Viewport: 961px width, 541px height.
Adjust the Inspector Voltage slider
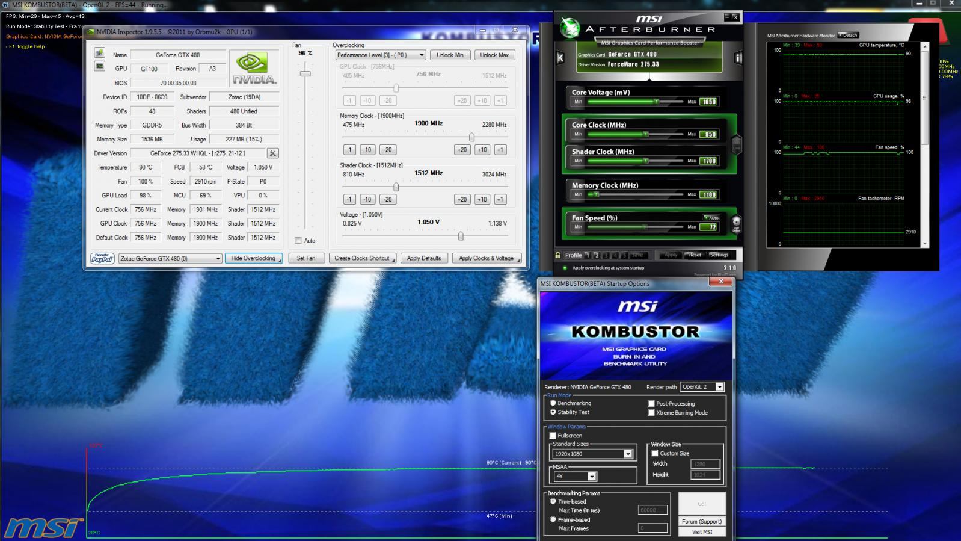click(x=461, y=236)
